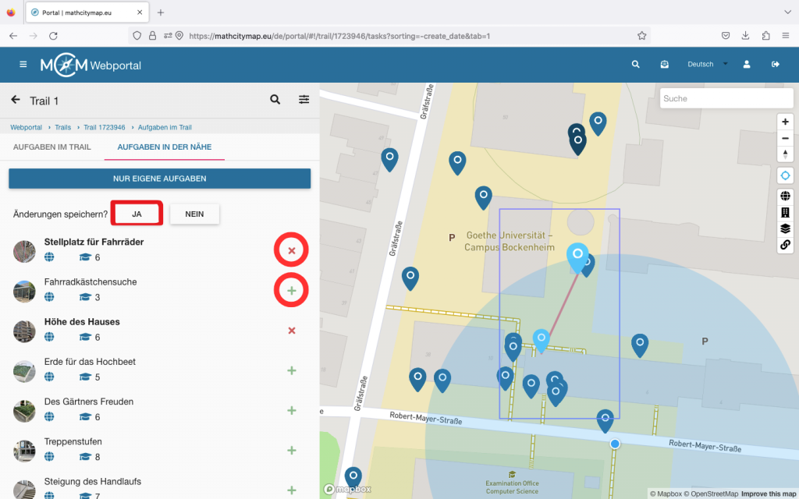Click search icon beside Trail 1 title
The image size is (799, 499).
[275, 100]
